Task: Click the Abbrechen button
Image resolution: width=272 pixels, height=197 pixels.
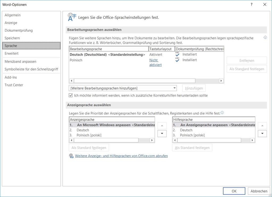Action: (x=259, y=191)
